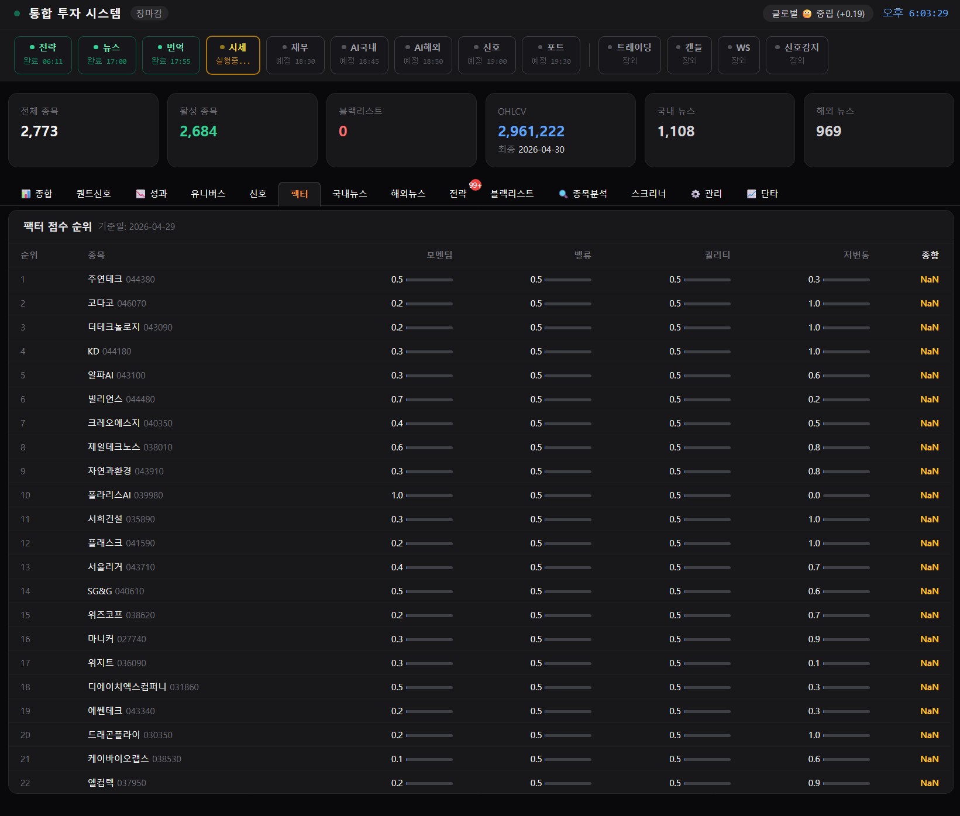Click 폴라리스AI's 모멘텀 score bar
This screenshot has height=816, width=960.
pos(431,495)
